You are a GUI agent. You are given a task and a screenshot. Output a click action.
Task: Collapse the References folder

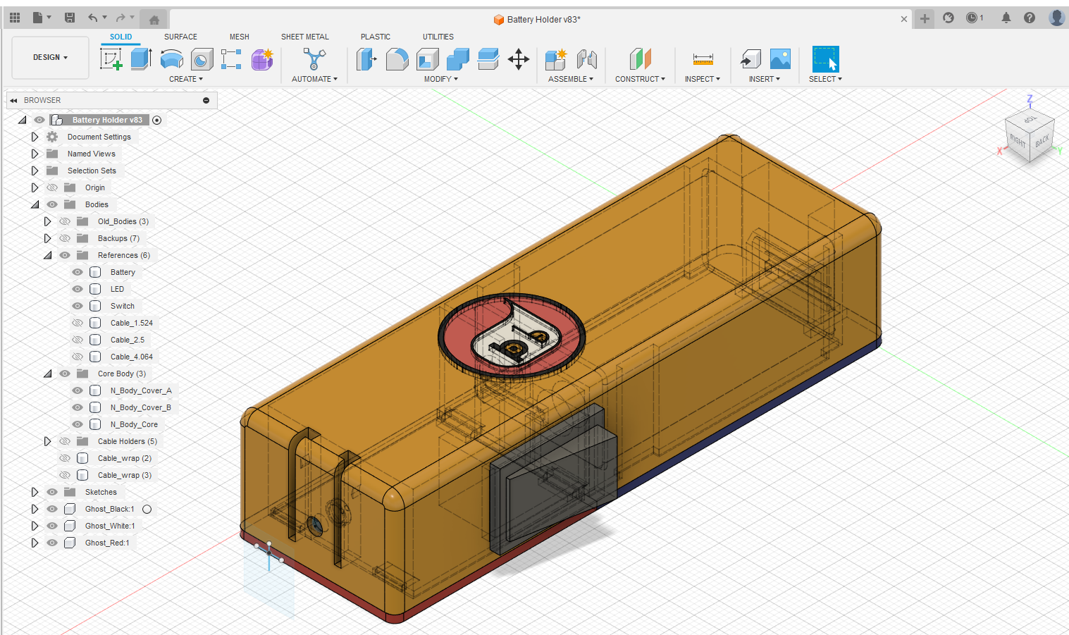click(47, 255)
